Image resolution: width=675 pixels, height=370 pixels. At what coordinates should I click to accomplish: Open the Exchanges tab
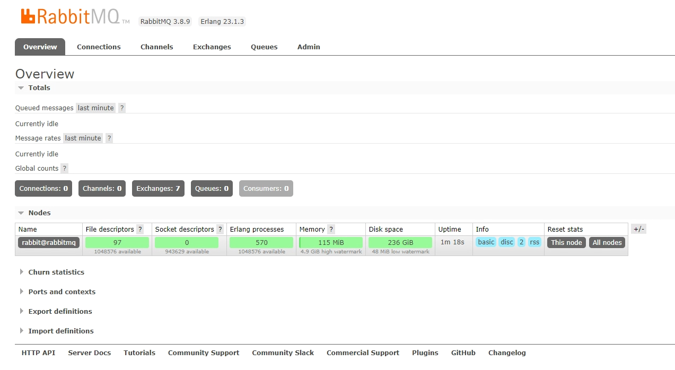[212, 47]
